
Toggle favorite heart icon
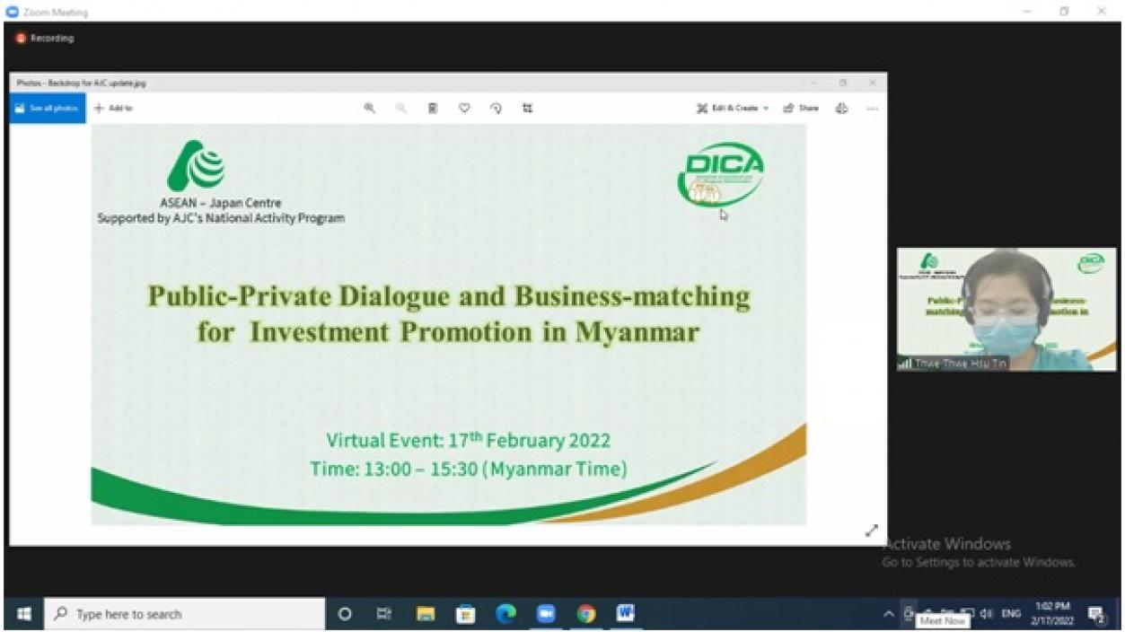pyautogui.click(x=464, y=109)
